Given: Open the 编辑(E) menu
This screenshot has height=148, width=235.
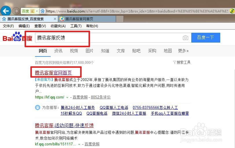Looking at the screenshot, I should tap(24, 26).
